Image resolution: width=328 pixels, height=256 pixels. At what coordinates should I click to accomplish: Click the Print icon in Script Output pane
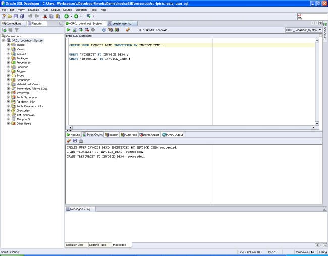81,141
